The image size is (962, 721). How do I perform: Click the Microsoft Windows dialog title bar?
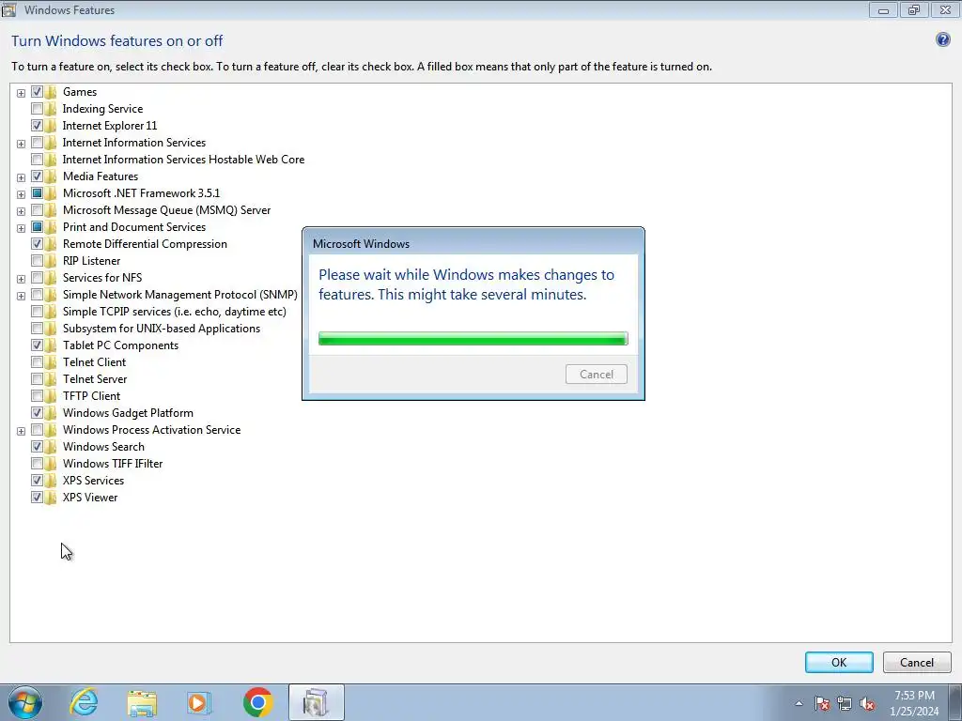[x=473, y=243]
